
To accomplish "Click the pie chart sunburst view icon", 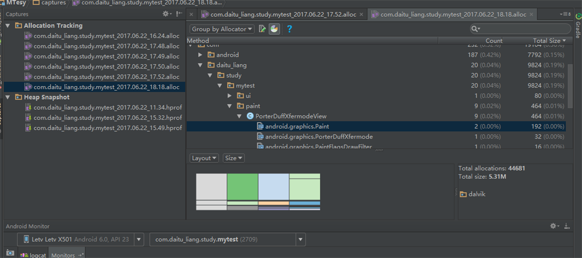I will tap(274, 29).
